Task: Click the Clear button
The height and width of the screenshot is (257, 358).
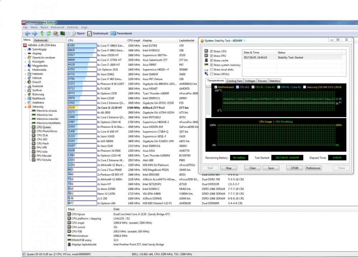Action: coord(252,168)
